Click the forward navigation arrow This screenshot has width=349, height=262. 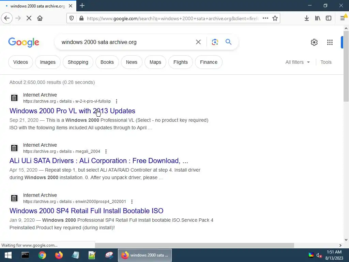pyautogui.click(x=18, y=18)
